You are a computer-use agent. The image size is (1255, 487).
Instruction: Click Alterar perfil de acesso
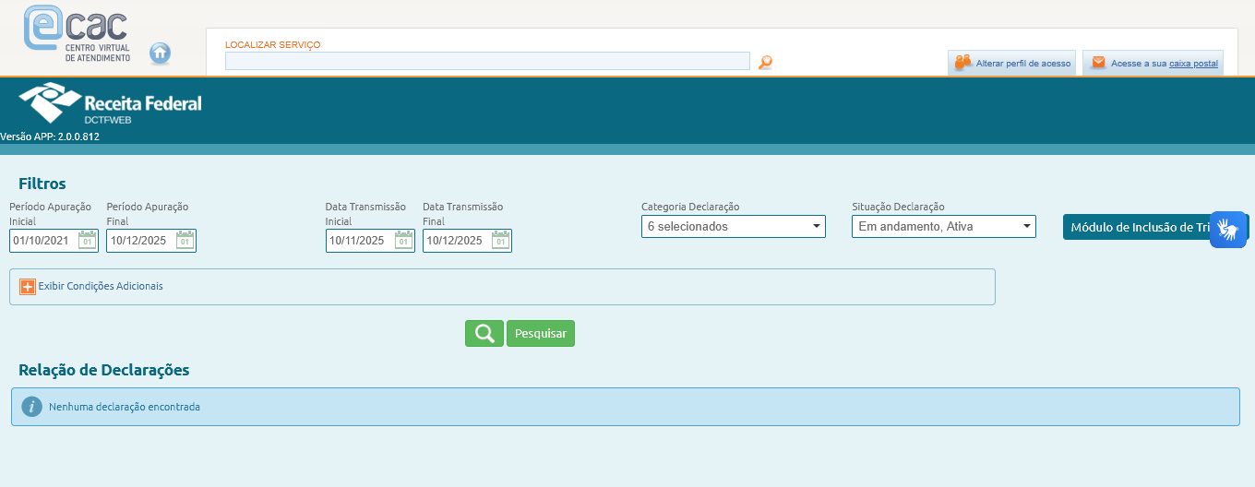click(x=1012, y=63)
